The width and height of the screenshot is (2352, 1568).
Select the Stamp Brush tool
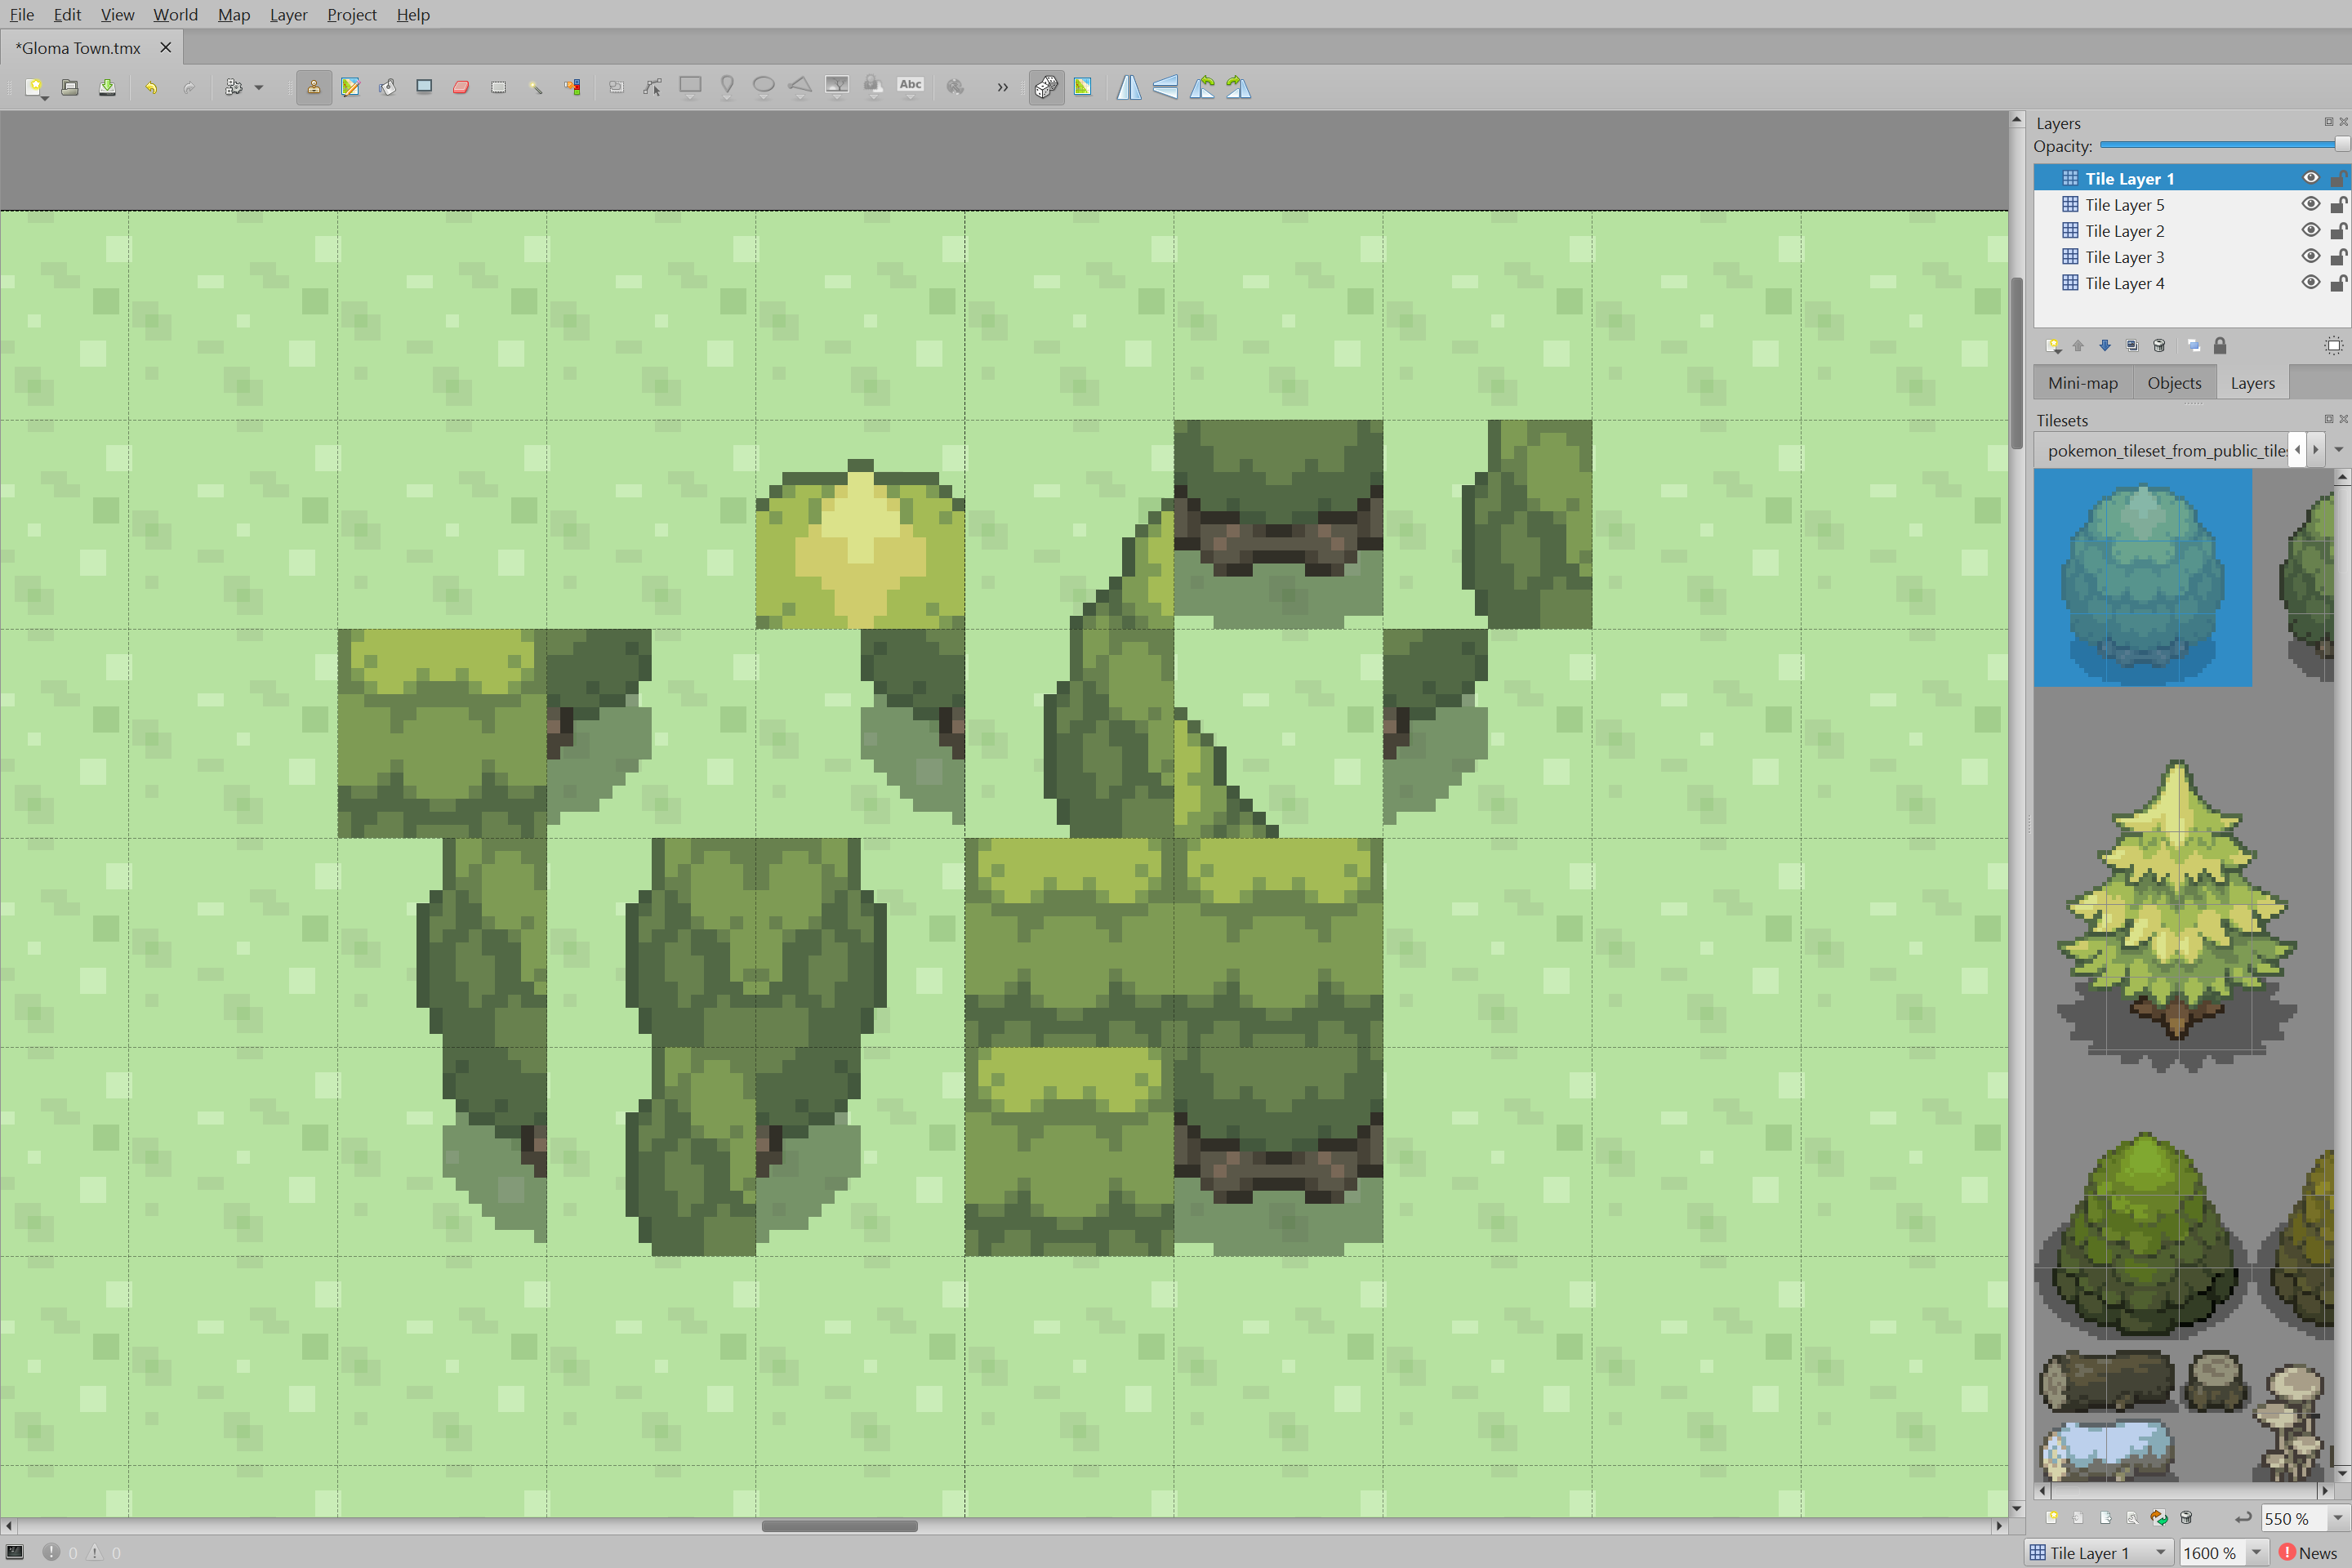[313, 87]
